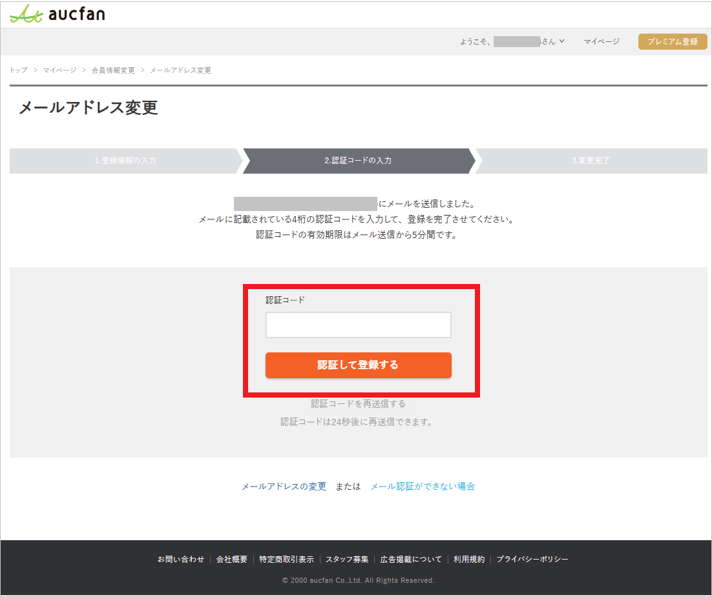Click the プレミアム登録 button
This screenshot has height=597, width=712.
coord(672,41)
